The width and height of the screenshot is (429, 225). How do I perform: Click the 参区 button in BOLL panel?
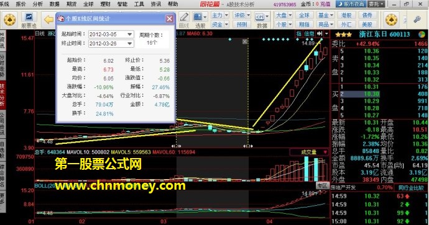pyautogui.click(x=322, y=186)
